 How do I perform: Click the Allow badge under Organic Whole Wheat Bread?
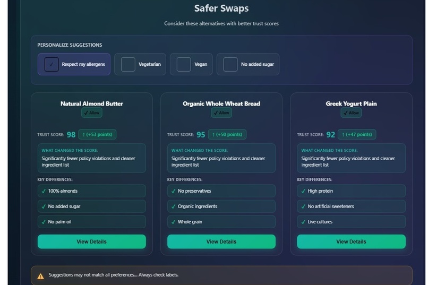(221, 113)
